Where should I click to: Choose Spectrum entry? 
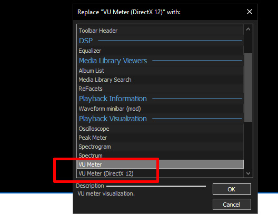[x=160, y=156]
